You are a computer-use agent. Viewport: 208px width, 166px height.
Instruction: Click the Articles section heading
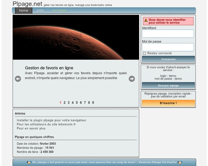click(x=20, y=114)
